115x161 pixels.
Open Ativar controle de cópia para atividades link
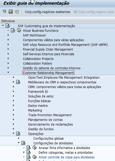[x=66, y=157]
